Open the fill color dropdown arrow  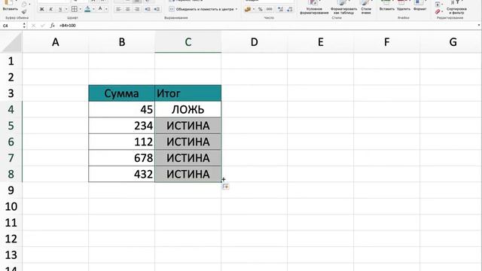(x=93, y=9)
